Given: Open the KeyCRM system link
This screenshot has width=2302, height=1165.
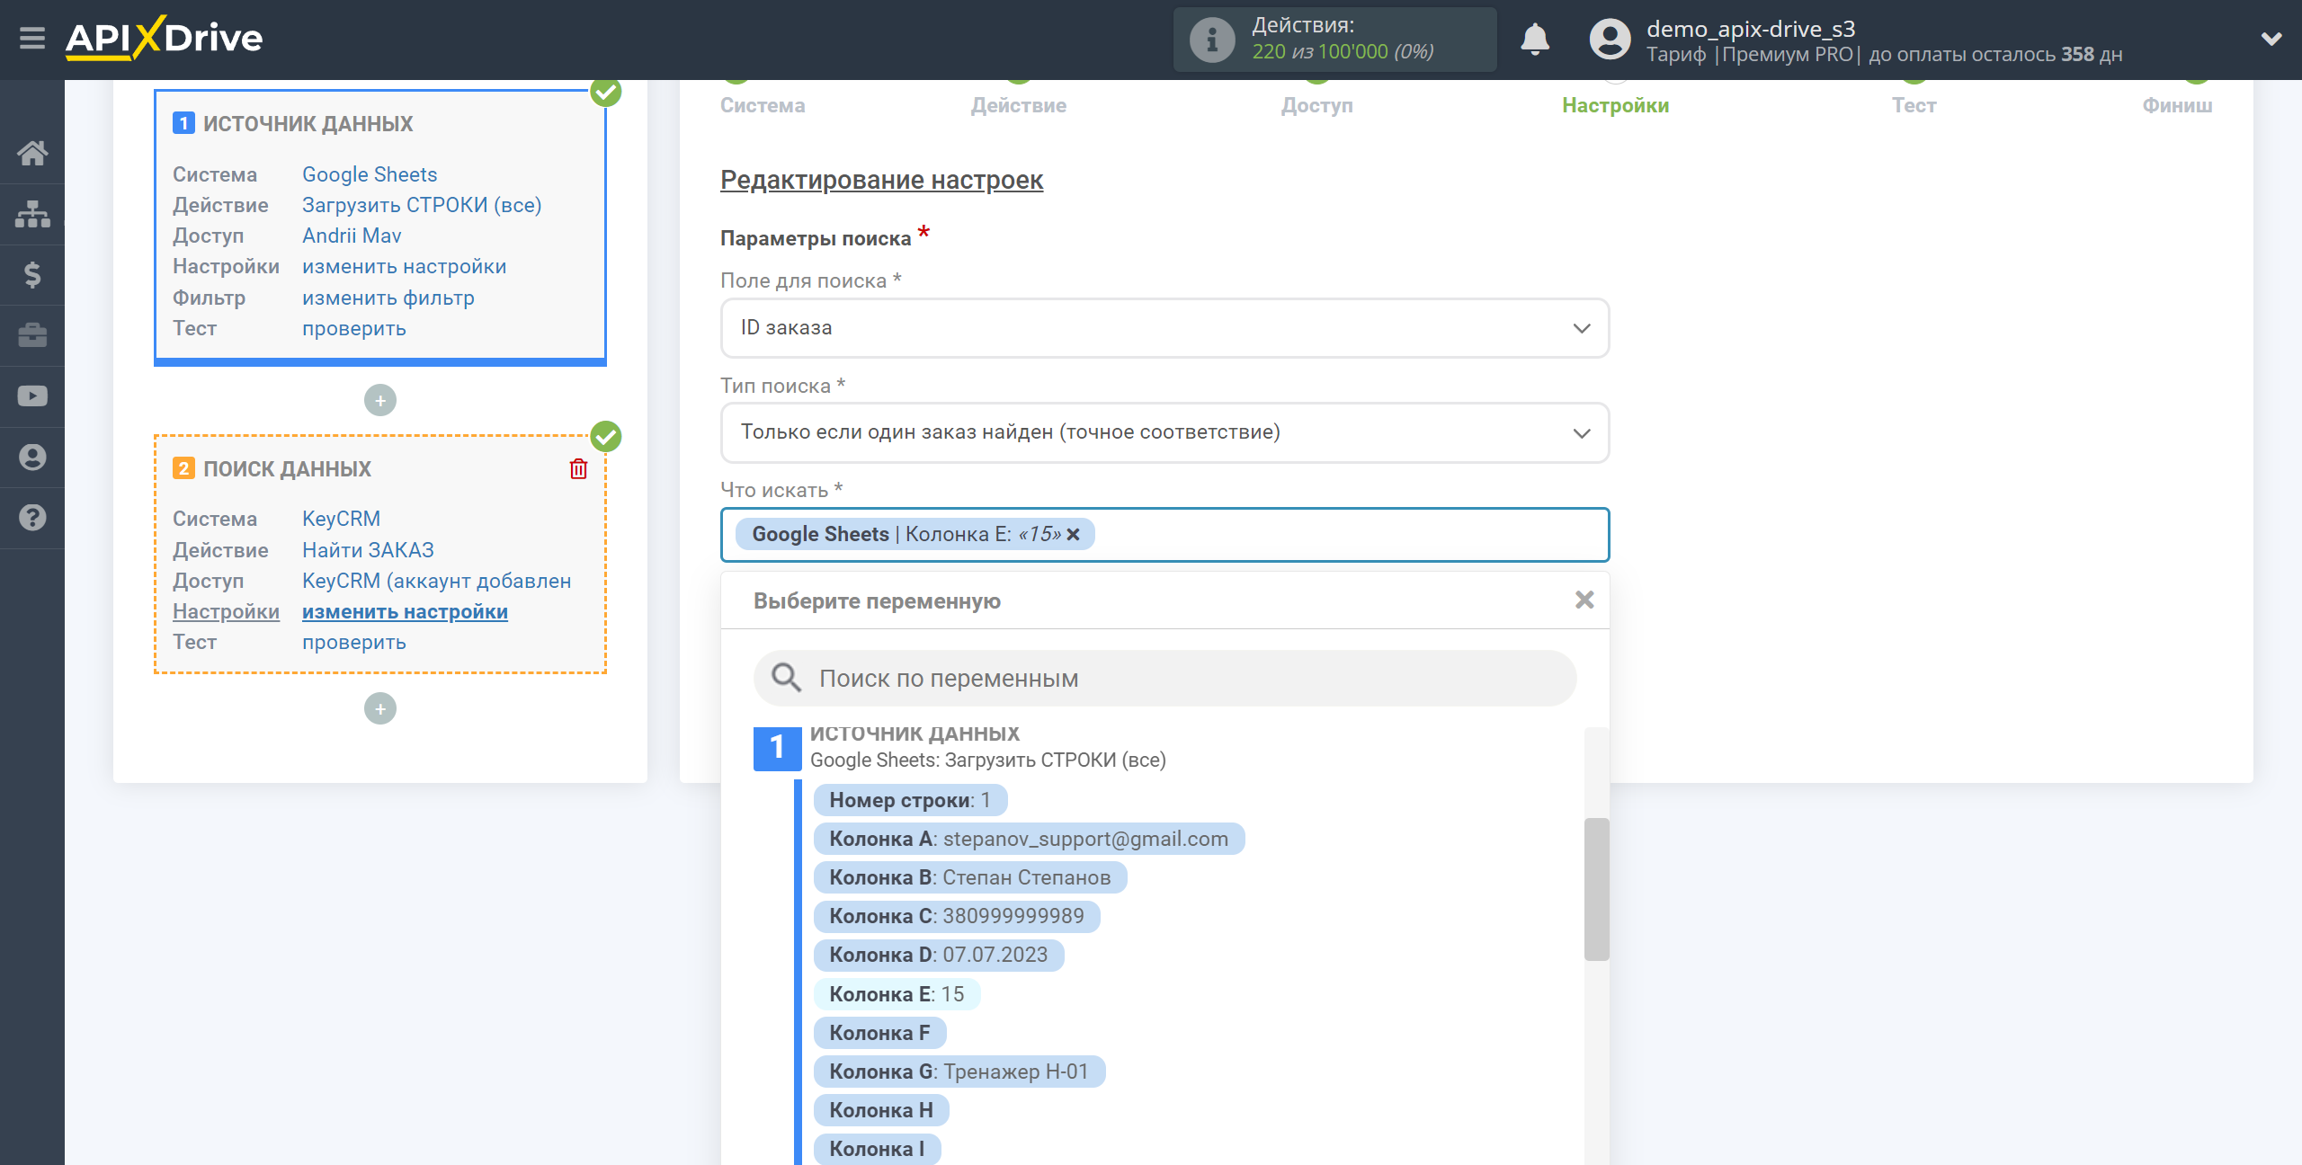Looking at the screenshot, I should coord(341,519).
